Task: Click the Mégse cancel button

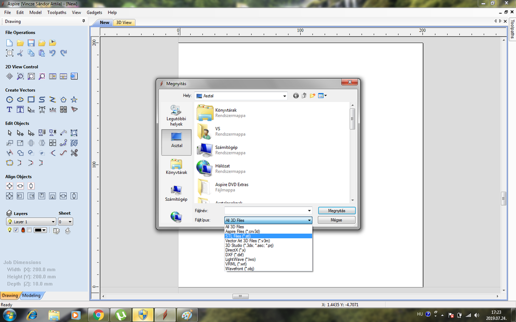Action: 336,220
